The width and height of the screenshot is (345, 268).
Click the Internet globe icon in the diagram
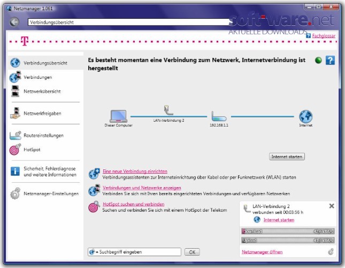point(305,117)
